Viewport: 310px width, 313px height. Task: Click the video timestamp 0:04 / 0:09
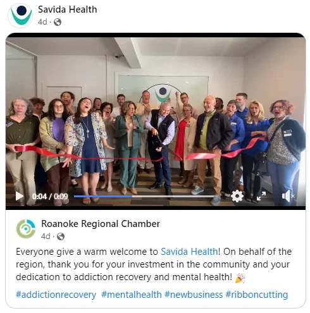pos(50,197)
